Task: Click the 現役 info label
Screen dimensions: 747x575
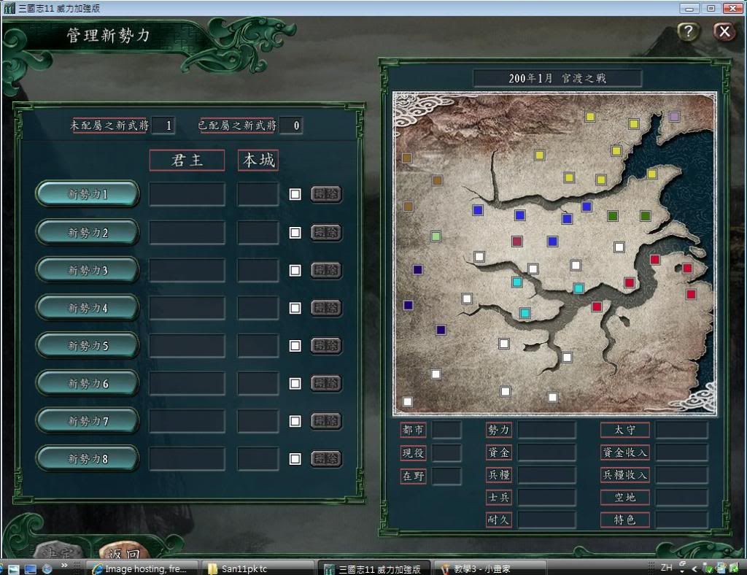Action: [x=413, y=452]
